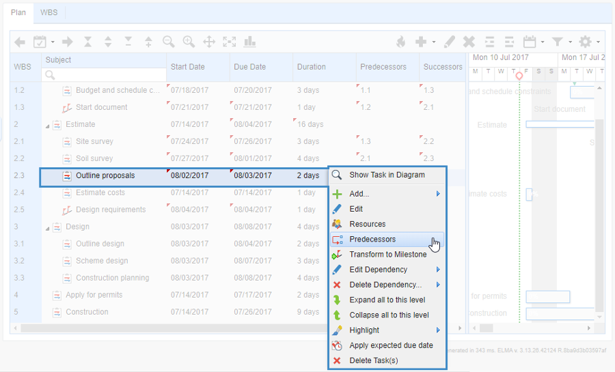Select Delete Task(s) from context menu
The image size is (615, 372).
click(x=373, y=360)
